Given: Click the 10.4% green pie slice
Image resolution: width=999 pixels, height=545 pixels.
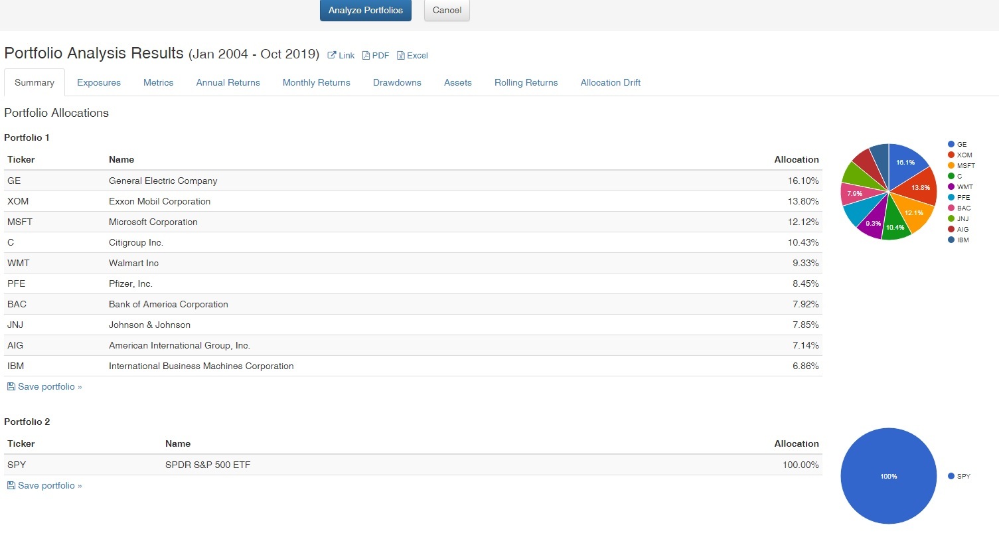Looking at the screenshot, I should click(x=895, y=226).
